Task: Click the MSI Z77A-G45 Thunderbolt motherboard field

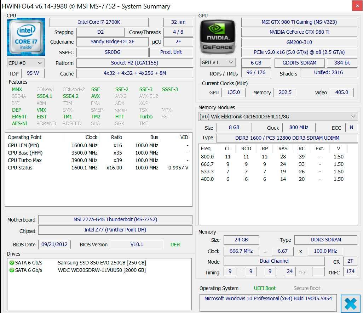Action: point(115,219)
